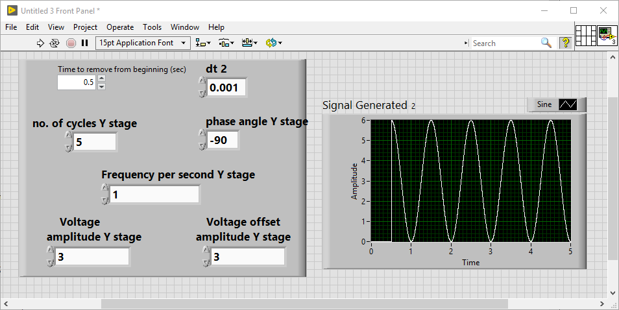Click the horizontal scrollbar left arrow
619x310 pixels.
pos(6,304)
